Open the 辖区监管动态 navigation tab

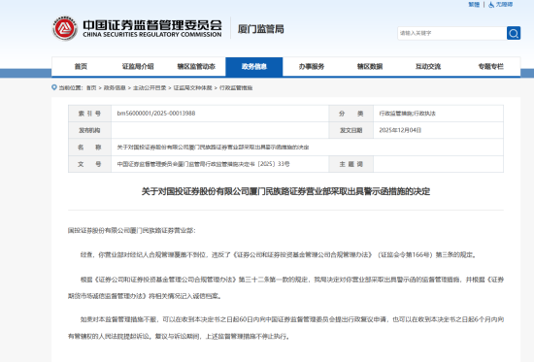point(196,66)
